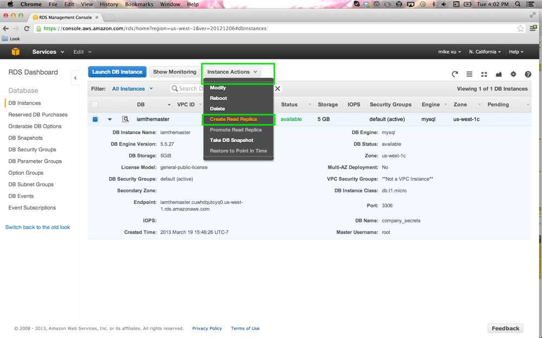Toggle the select-all checkbox in table header

pos(95,105)
